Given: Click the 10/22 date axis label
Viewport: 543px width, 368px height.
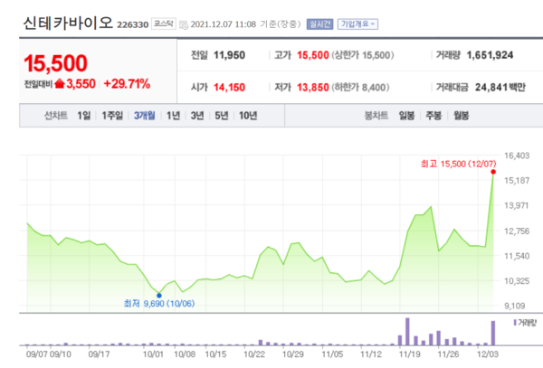Looking at the screenshot, I should pos(254,354).
